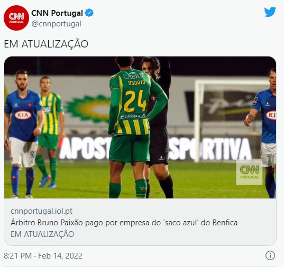Screen dimensions: 284x267
Task: Click the card description EM ATUALIZAÇÃO
Action: pos(42,234)
